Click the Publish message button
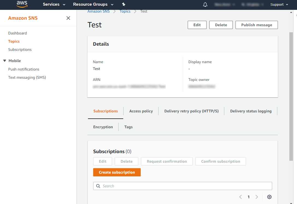 point(256,25)
